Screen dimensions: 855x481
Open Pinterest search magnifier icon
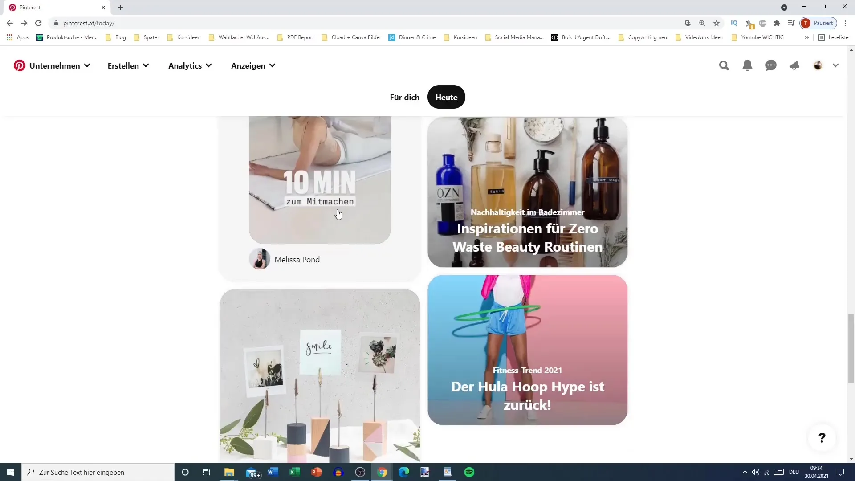click(724, 66)
